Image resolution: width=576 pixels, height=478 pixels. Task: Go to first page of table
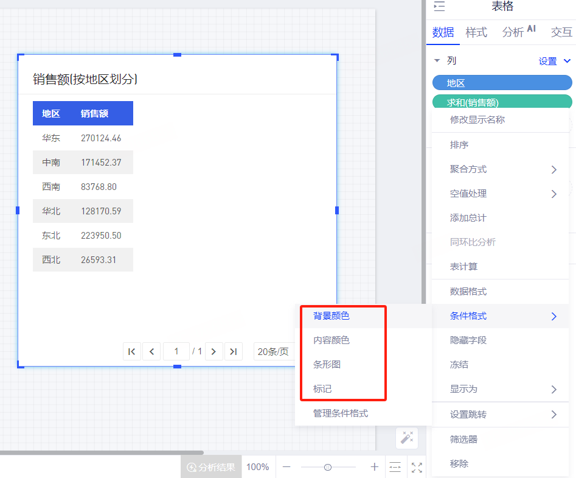[132, 351]
